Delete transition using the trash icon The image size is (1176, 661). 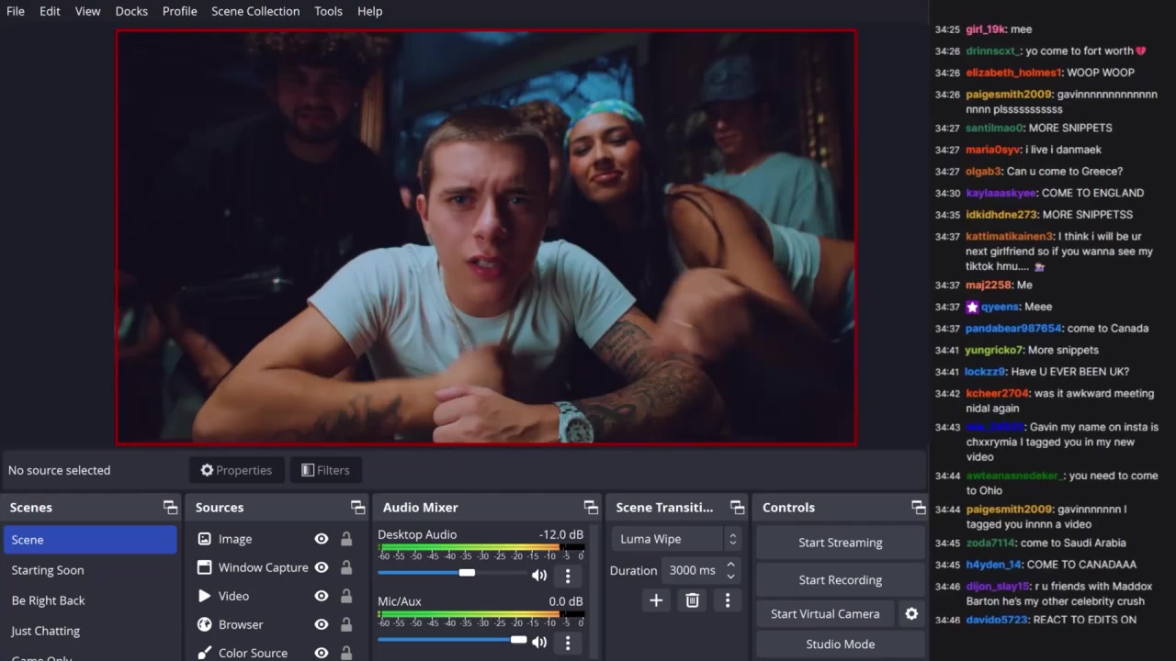point(692,600)
